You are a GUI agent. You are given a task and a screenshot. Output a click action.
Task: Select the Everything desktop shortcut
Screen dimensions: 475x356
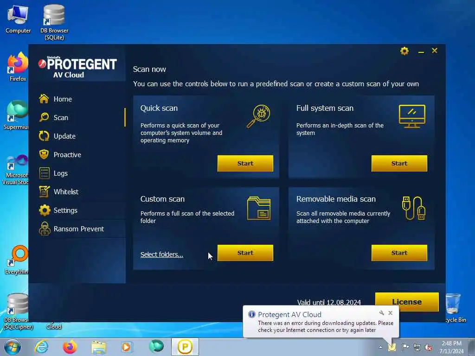tap(17, 260)
